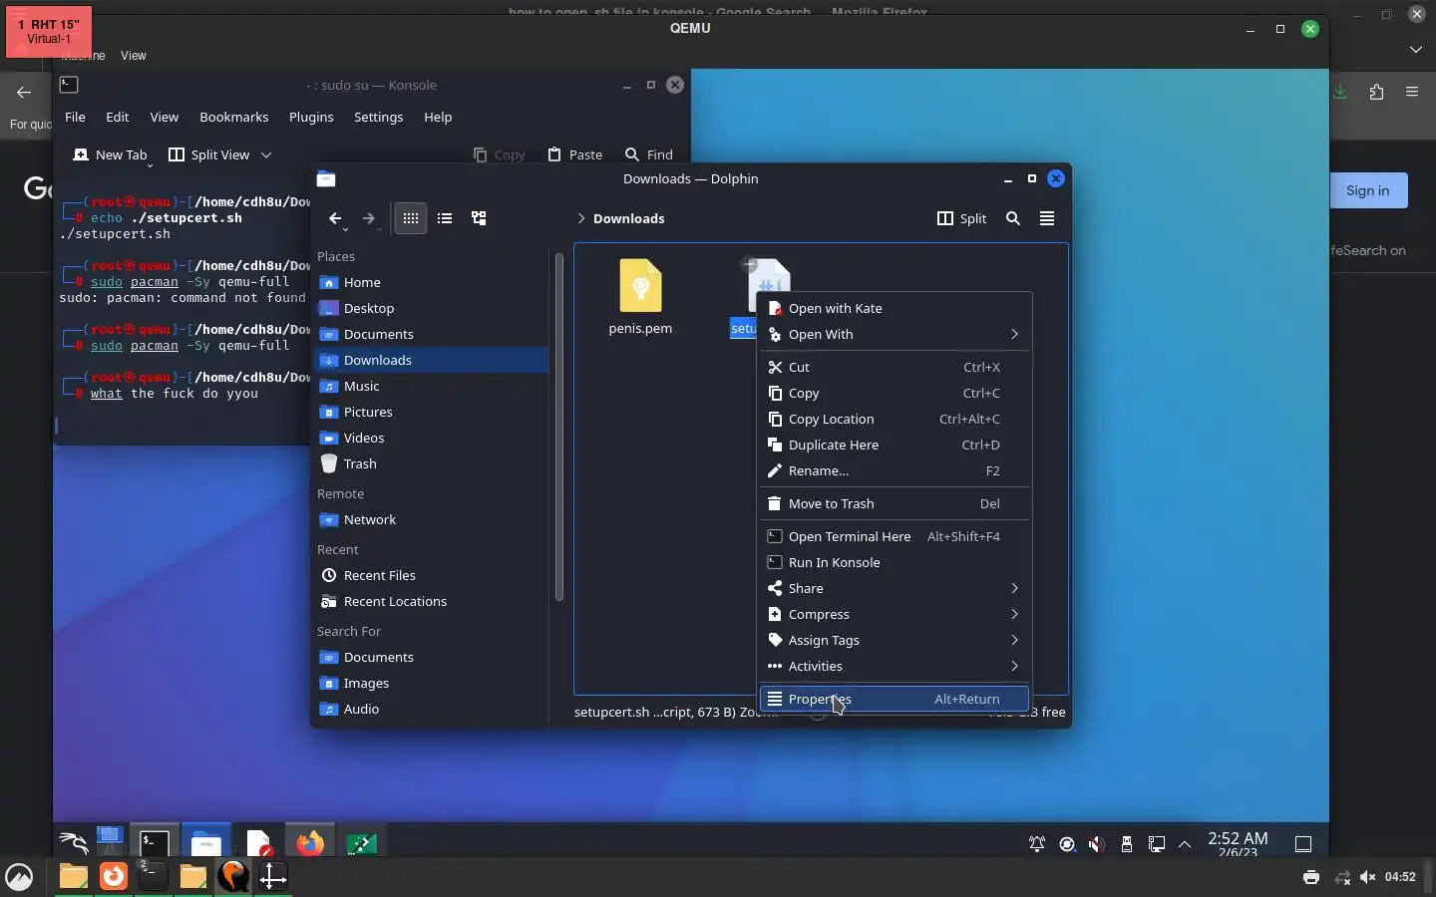Go forward in Dolphin navigation

tap(369, 218)
